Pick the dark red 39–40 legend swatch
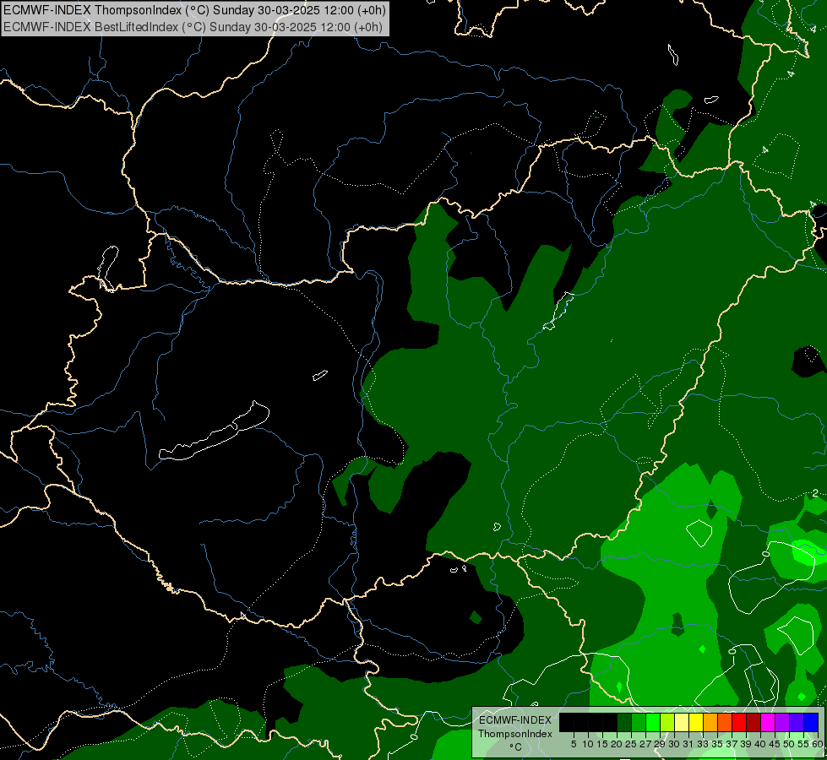827x760 pixels. (x=754, y=723)
